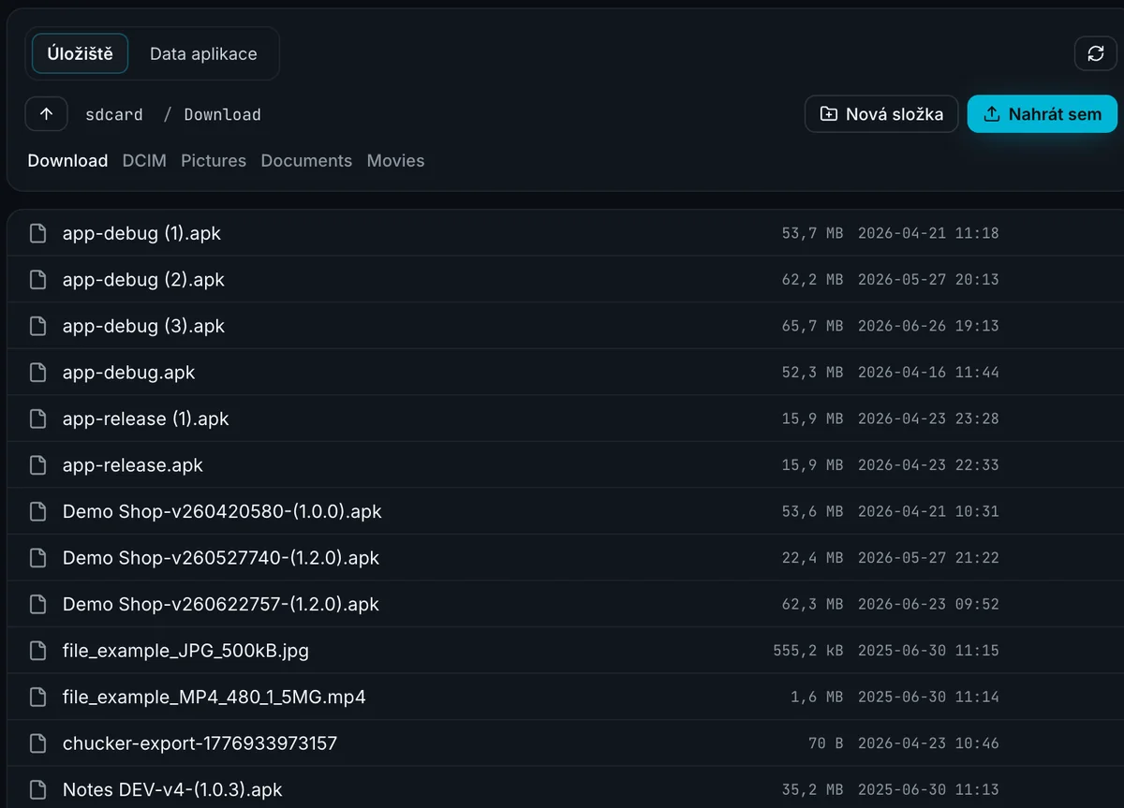Select Demo Shop-v260527740-(1.2.0).apk
The height and width of the screenshot is (808, 1124).
[221, 558]
